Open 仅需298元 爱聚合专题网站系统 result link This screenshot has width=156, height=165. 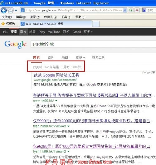pyautogui.click(x=91, y=146)
